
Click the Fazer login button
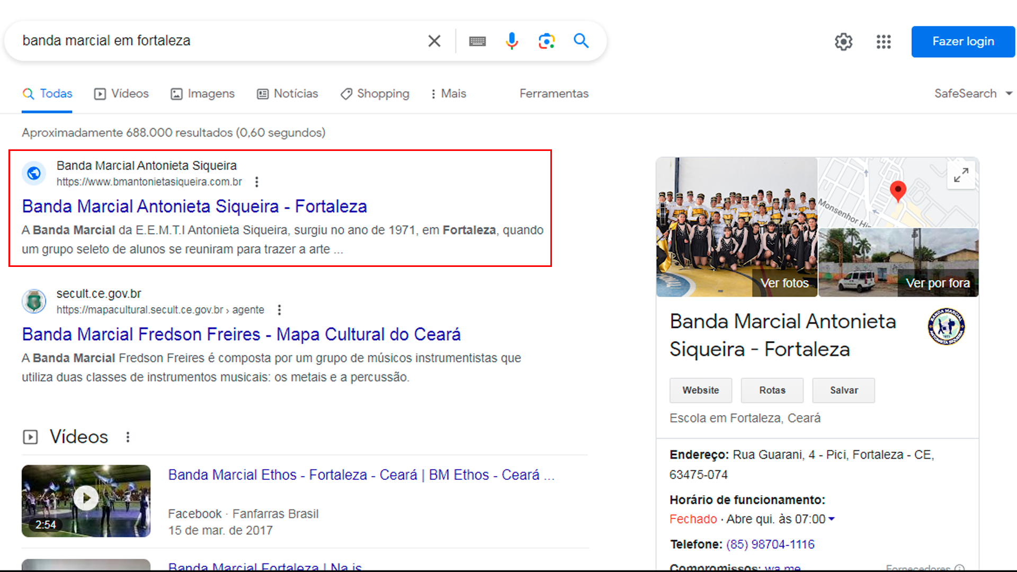[x=963, y=41]
